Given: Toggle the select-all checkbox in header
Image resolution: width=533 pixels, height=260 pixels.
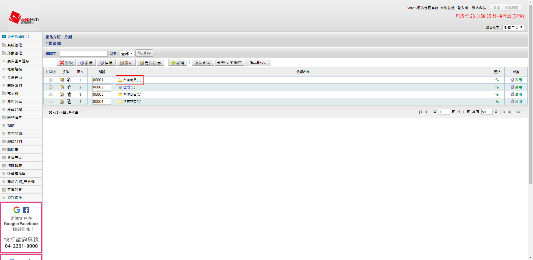Looking at the screenshot, I should point(48,72).
